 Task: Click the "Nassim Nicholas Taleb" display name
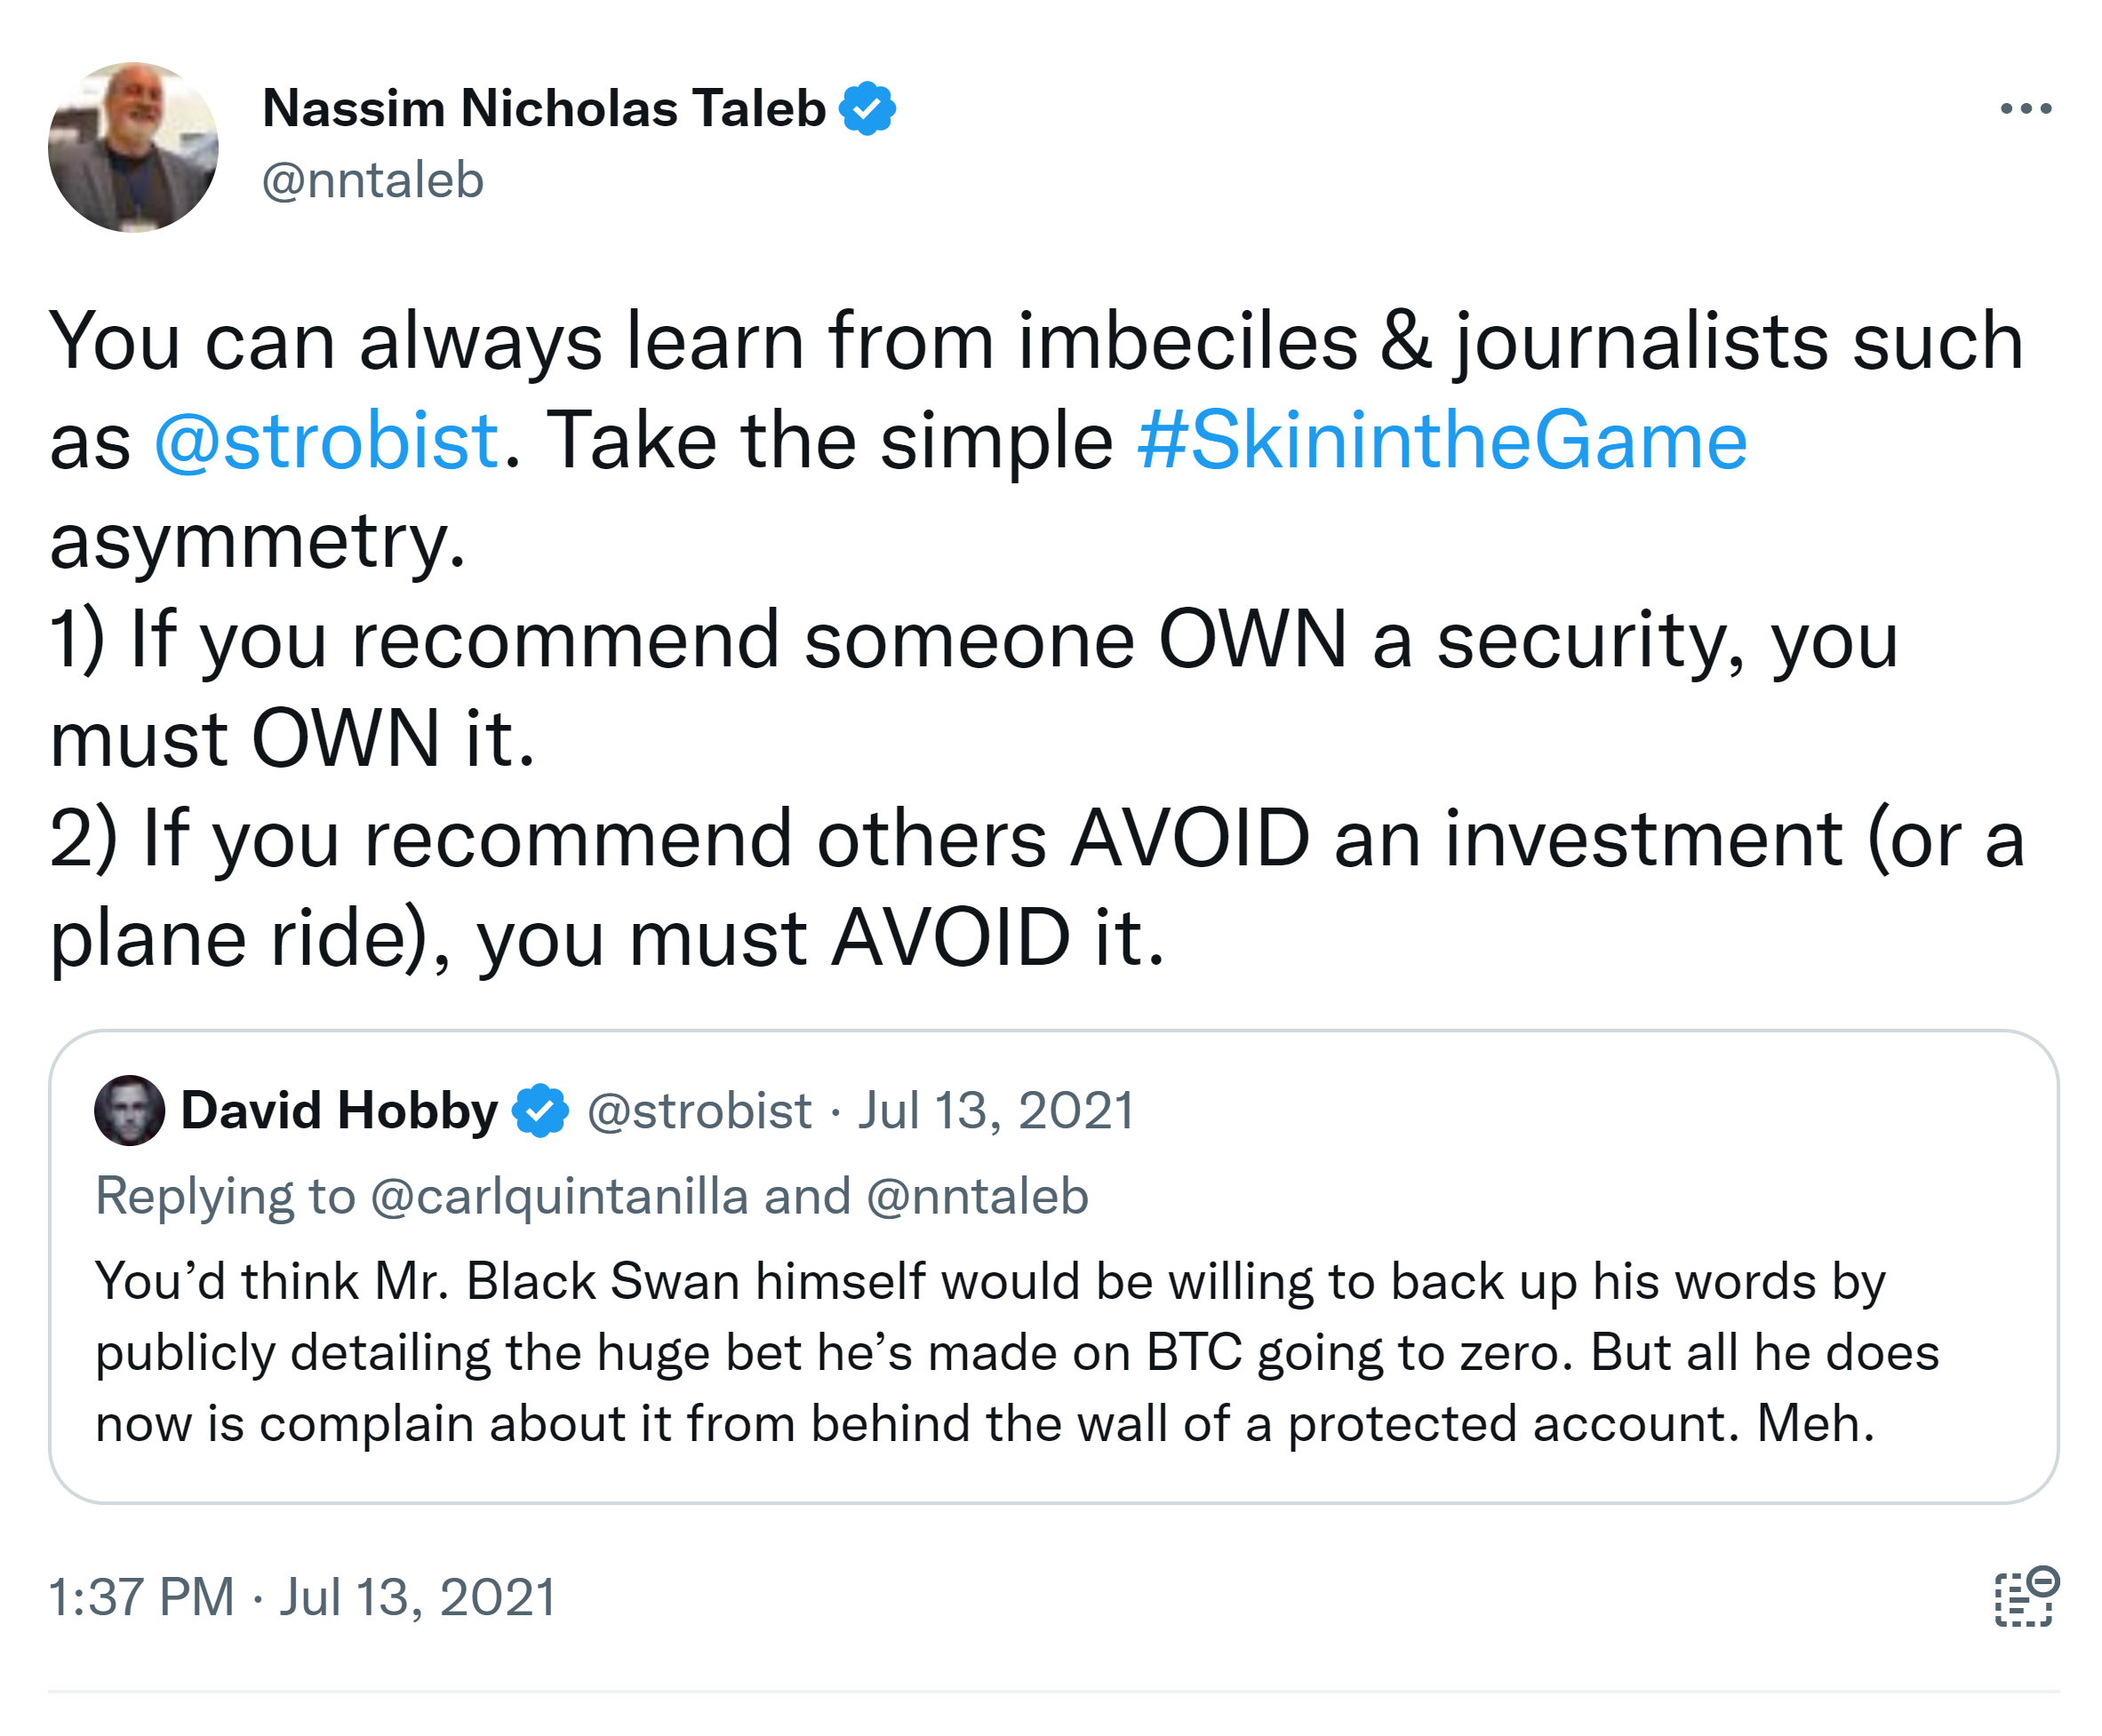tap(543, 108)
